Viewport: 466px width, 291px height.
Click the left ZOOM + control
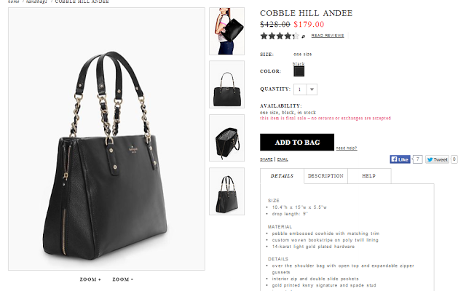[90, 279]
